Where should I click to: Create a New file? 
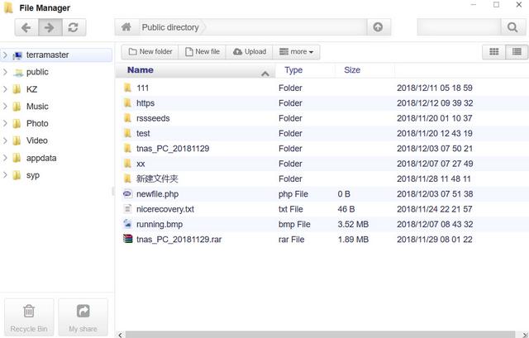[x=203, y=51]
